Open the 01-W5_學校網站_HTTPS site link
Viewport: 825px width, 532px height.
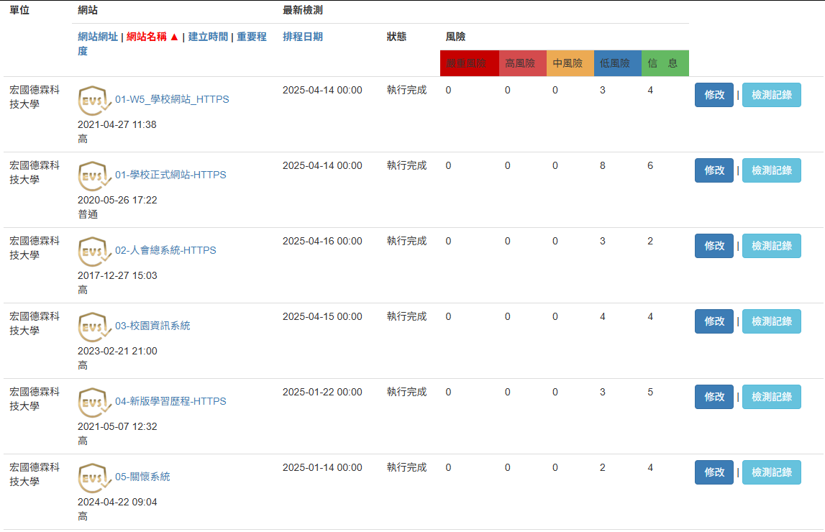[x=172, y=99]
